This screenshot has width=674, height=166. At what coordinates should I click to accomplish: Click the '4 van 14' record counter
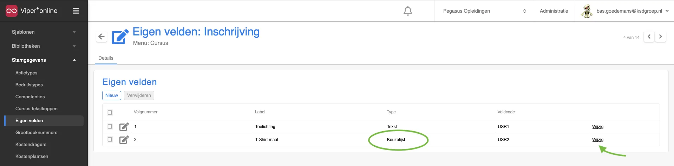pyautogui.click(x=632, y=38)
